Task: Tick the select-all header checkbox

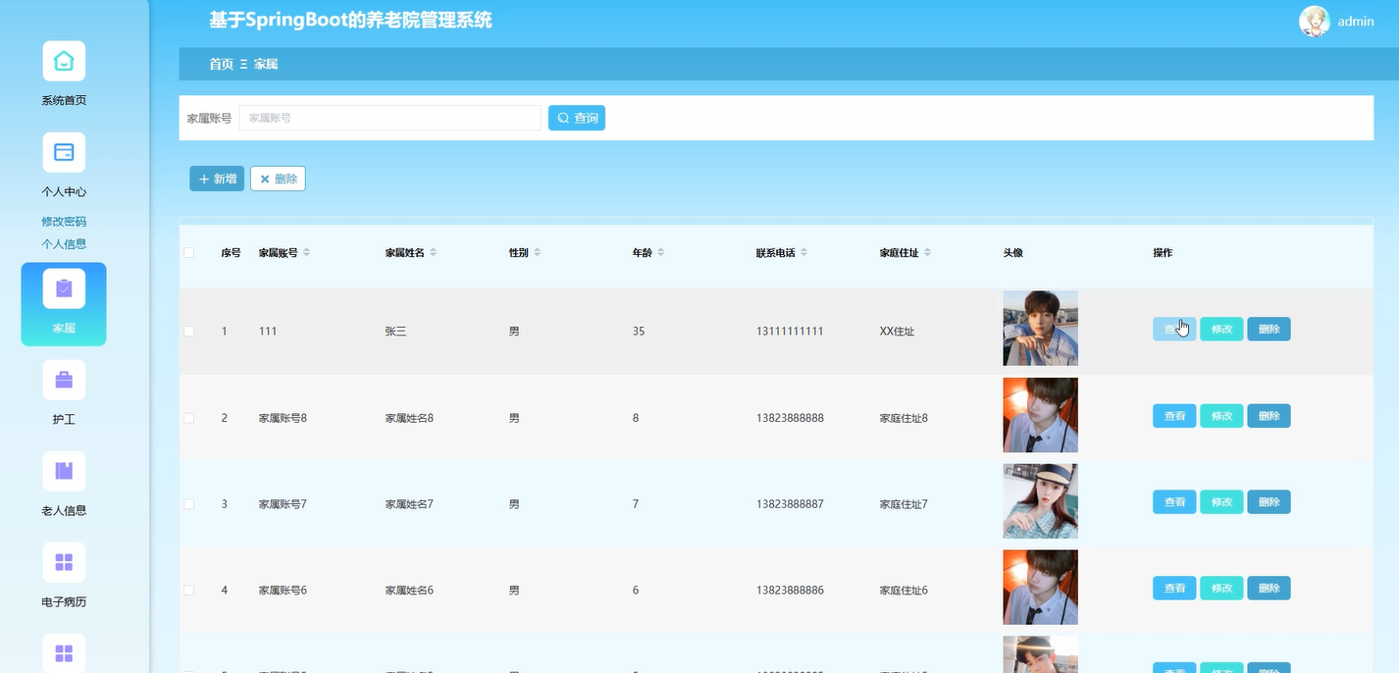Action: point(188,253)
